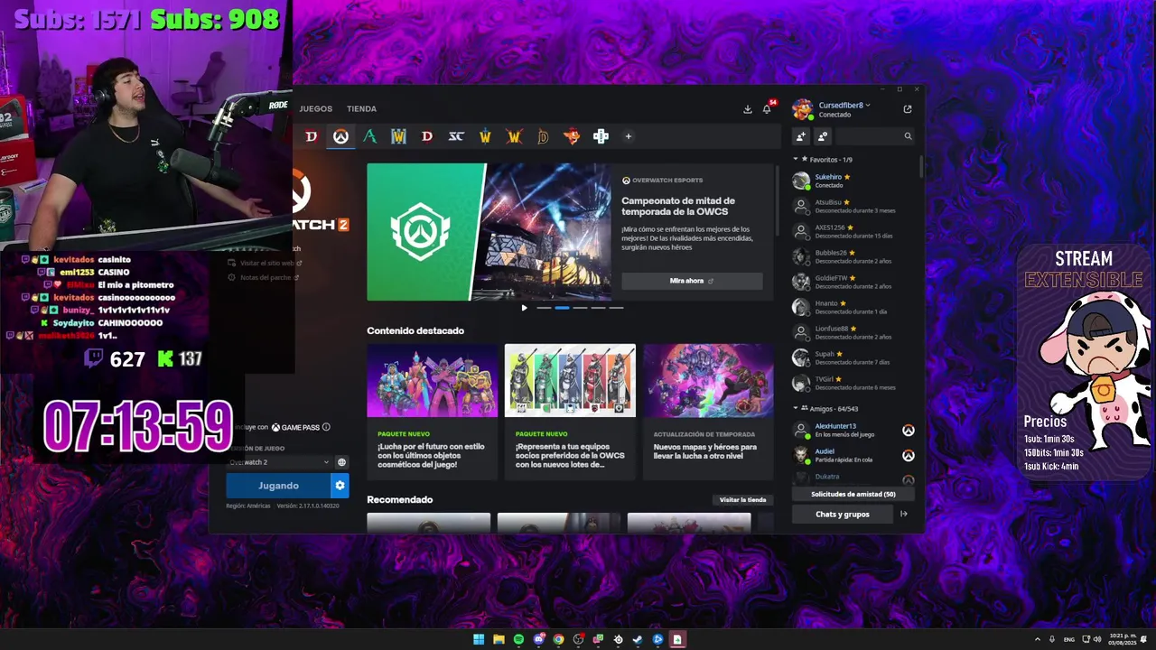
Task: Open the OWCS championship banner image
Action: (489, 232)
